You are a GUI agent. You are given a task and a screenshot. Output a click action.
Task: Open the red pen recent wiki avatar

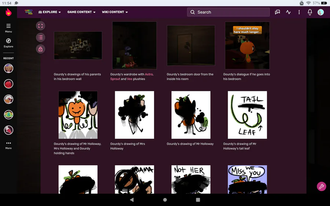click(9, 130)
